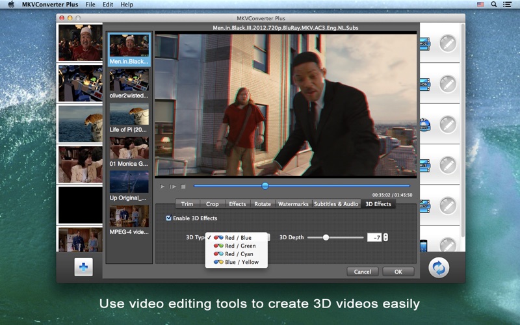Click edit pencil icon for the last row
Viewport: 520px width, 325px height.
(448, 245)
